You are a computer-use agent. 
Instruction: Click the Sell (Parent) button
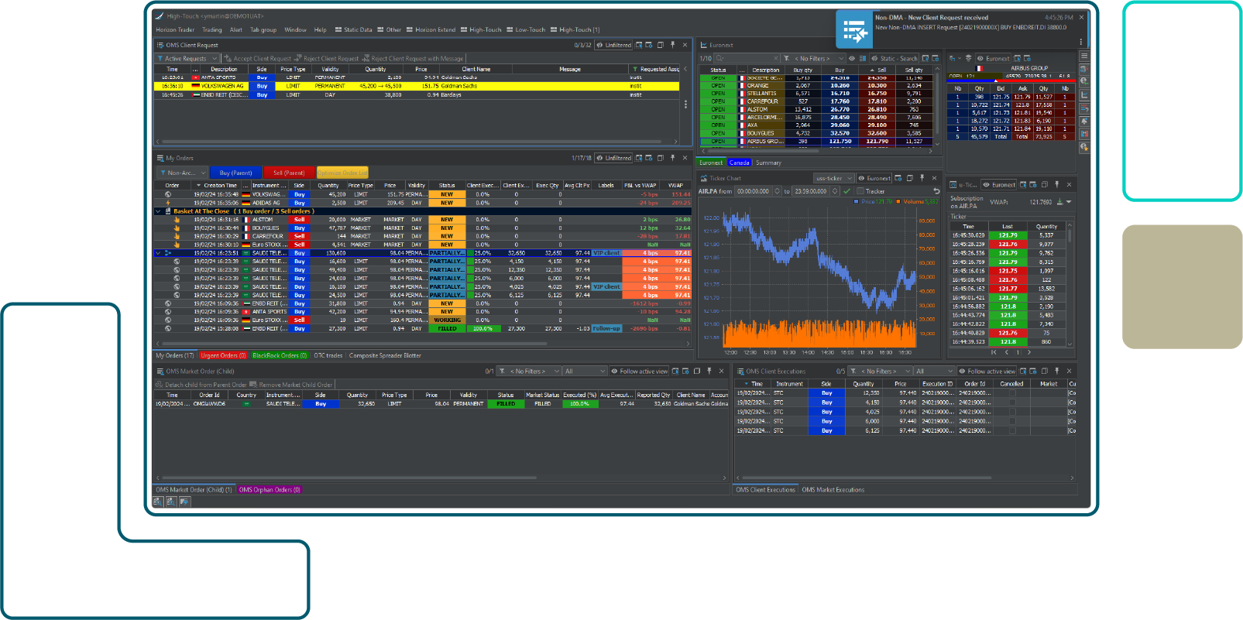coord(289,173)
